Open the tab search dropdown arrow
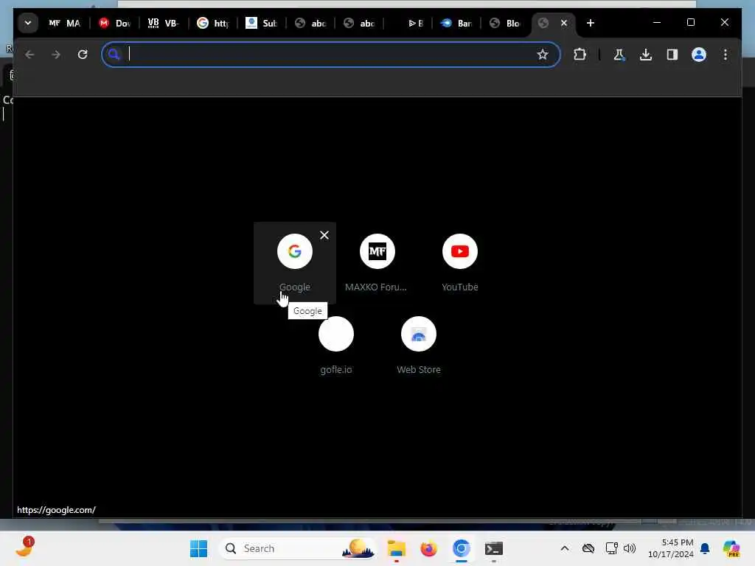The width and height of the screenshot is (755, 566). point(28,23)
